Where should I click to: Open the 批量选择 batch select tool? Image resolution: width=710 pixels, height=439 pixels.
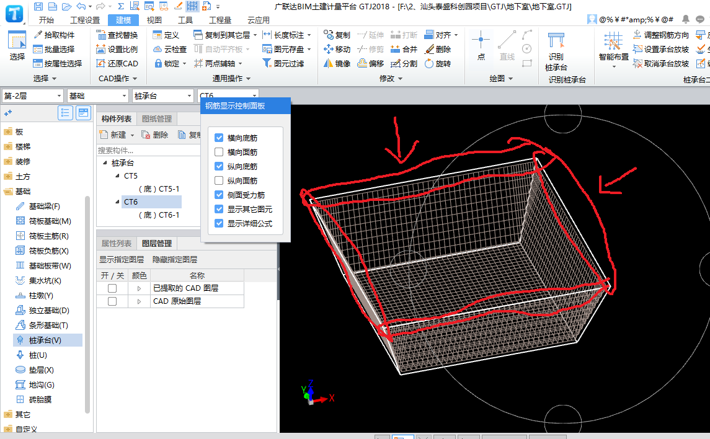click(54, 49)
